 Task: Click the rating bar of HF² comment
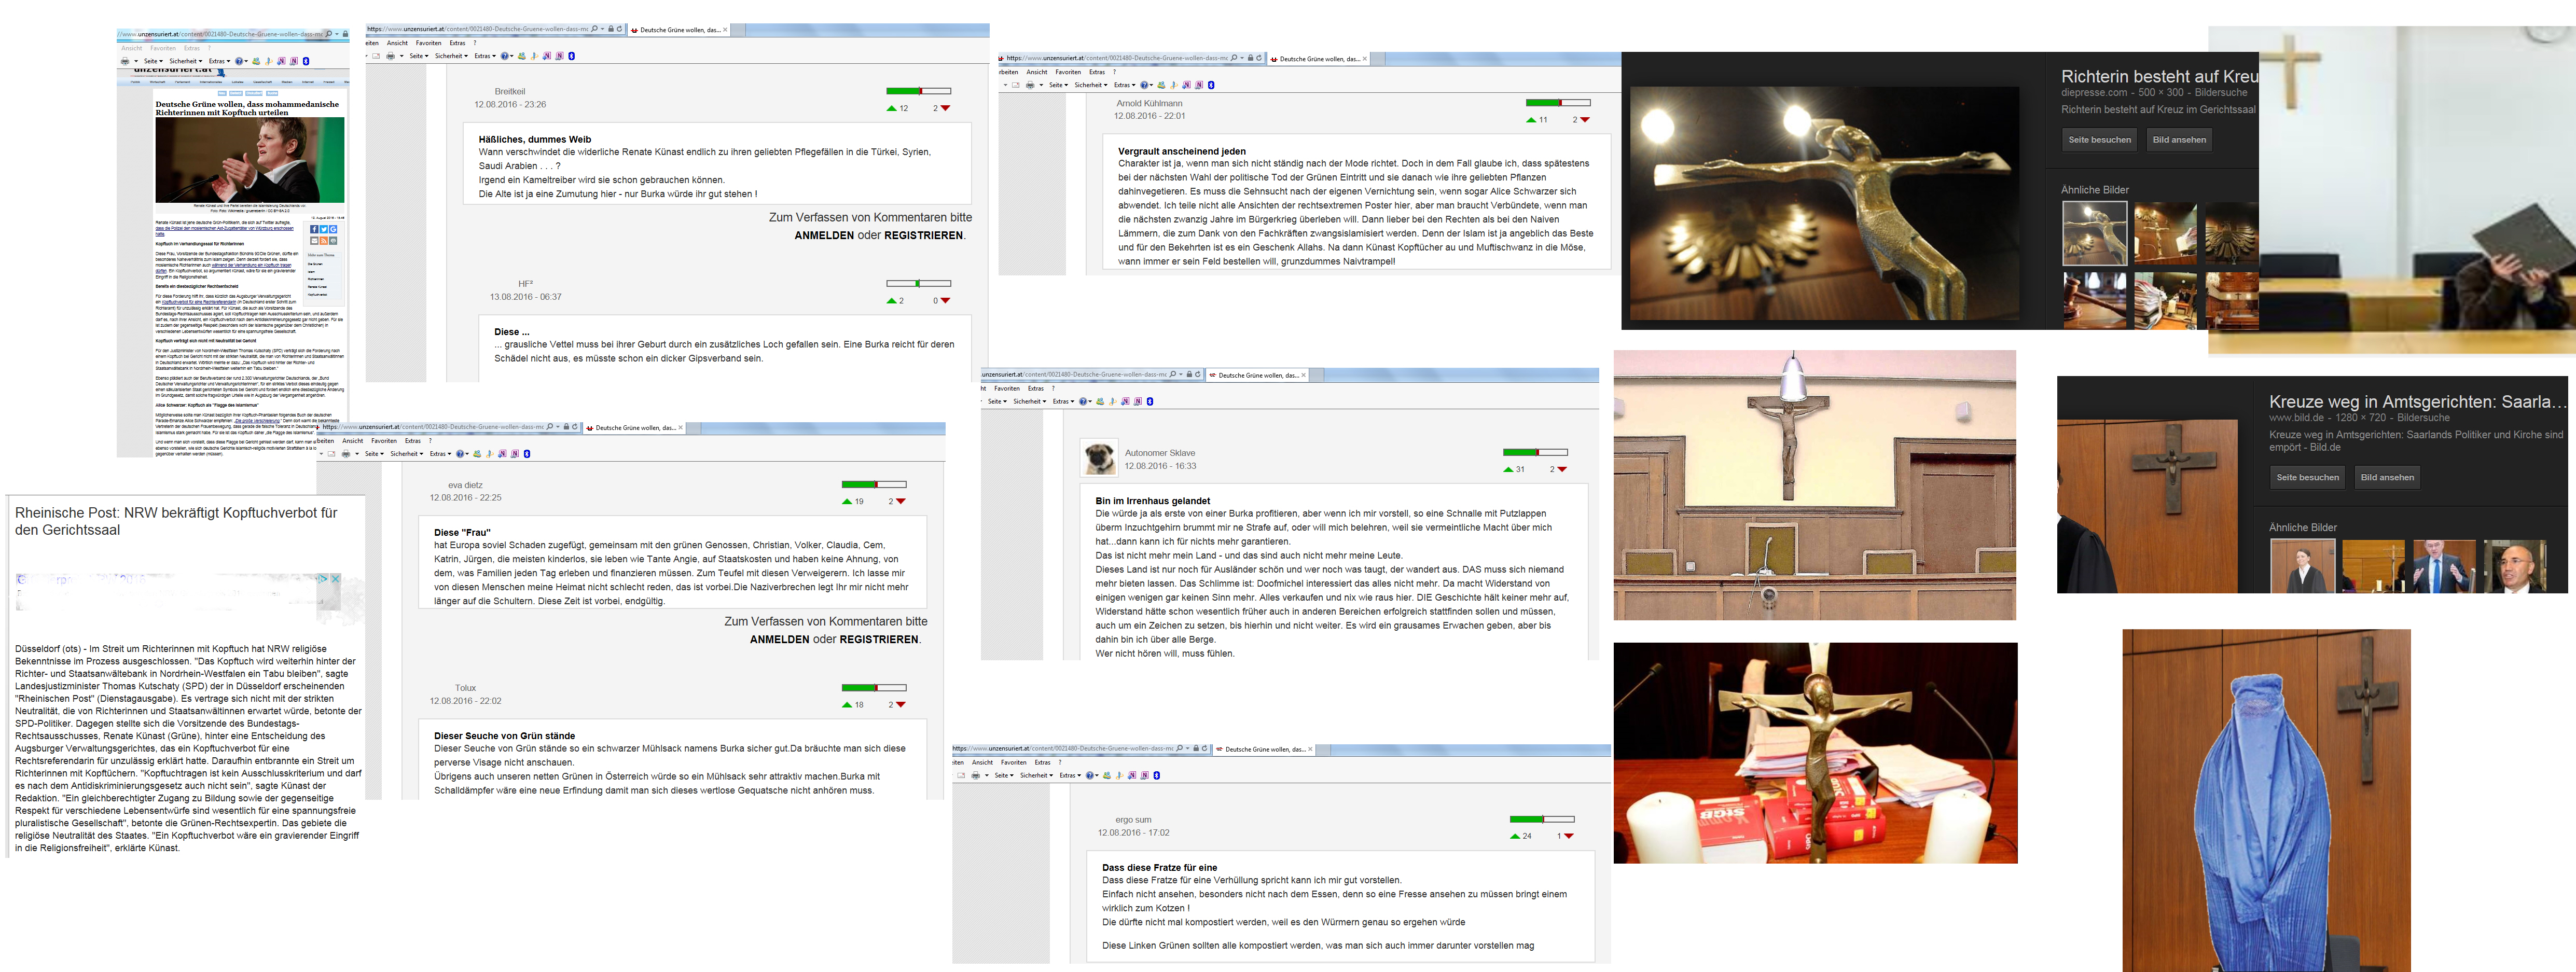918,284
